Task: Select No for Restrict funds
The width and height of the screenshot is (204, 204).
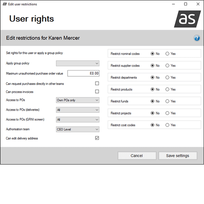Action: pyautogui.click(x=152, y=101)
